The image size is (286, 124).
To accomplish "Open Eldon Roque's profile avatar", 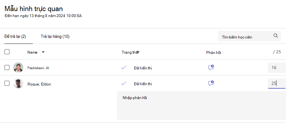I will (x=18, y=83).
